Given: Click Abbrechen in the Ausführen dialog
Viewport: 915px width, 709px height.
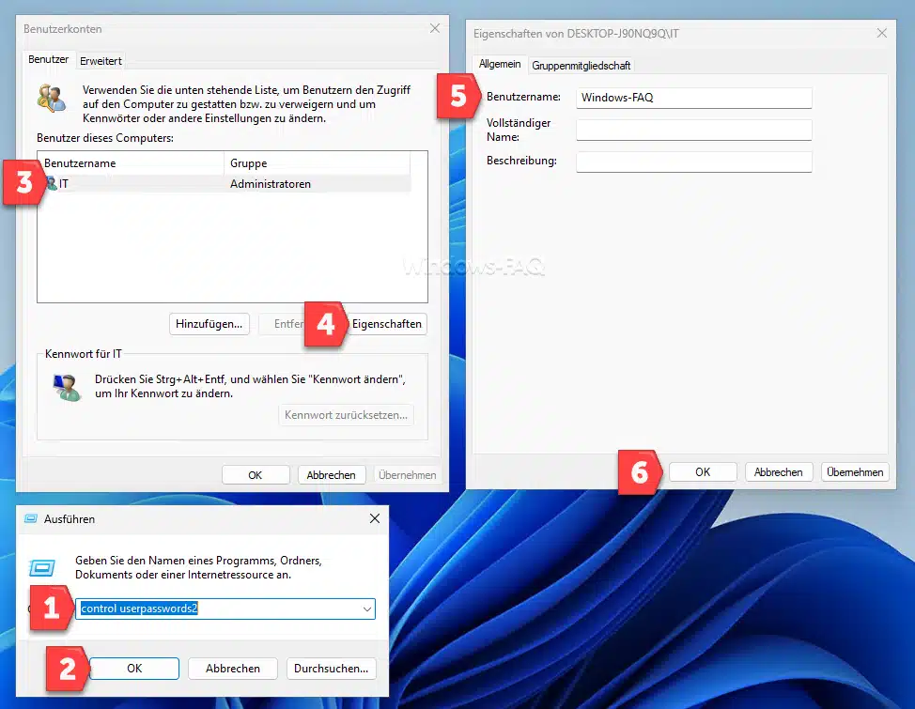Looking at the screenshot, I should [x=233, y=669].
